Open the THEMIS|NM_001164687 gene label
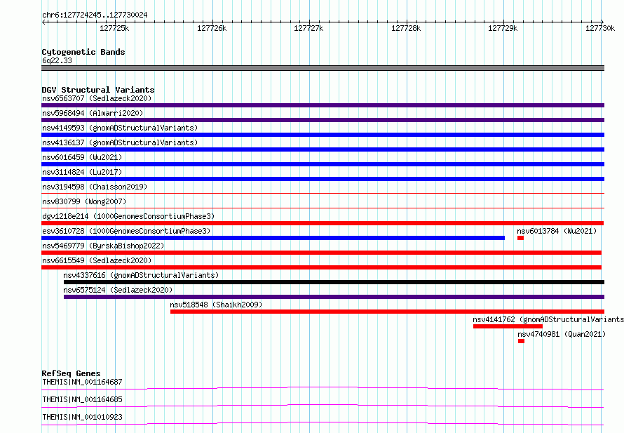 click(82, 382)
